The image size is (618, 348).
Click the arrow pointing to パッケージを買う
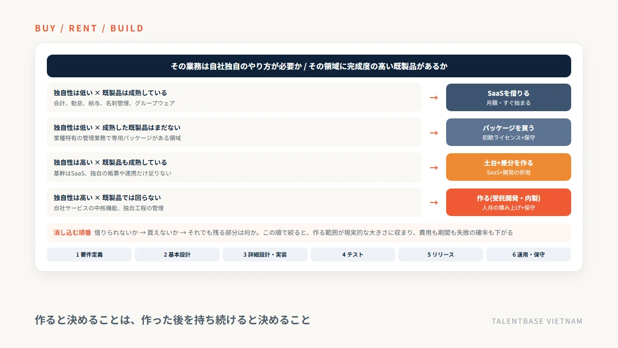pos(434,132)
